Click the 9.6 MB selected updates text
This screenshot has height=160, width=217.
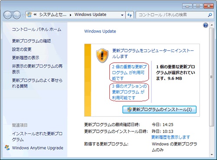pos(175,78)
